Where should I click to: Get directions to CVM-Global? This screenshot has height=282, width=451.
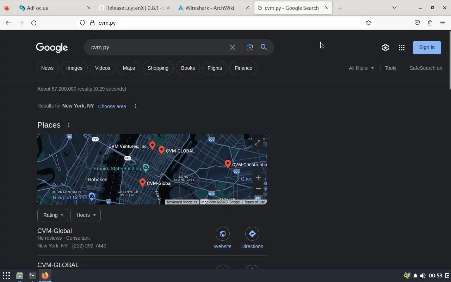point(252,234)
